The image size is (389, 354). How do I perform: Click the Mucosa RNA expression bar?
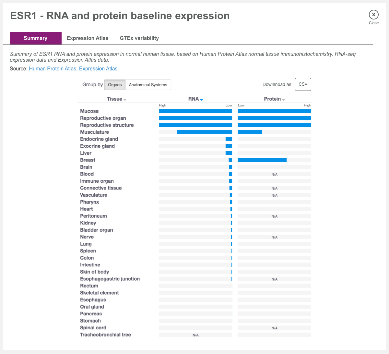tap(195, 111)
